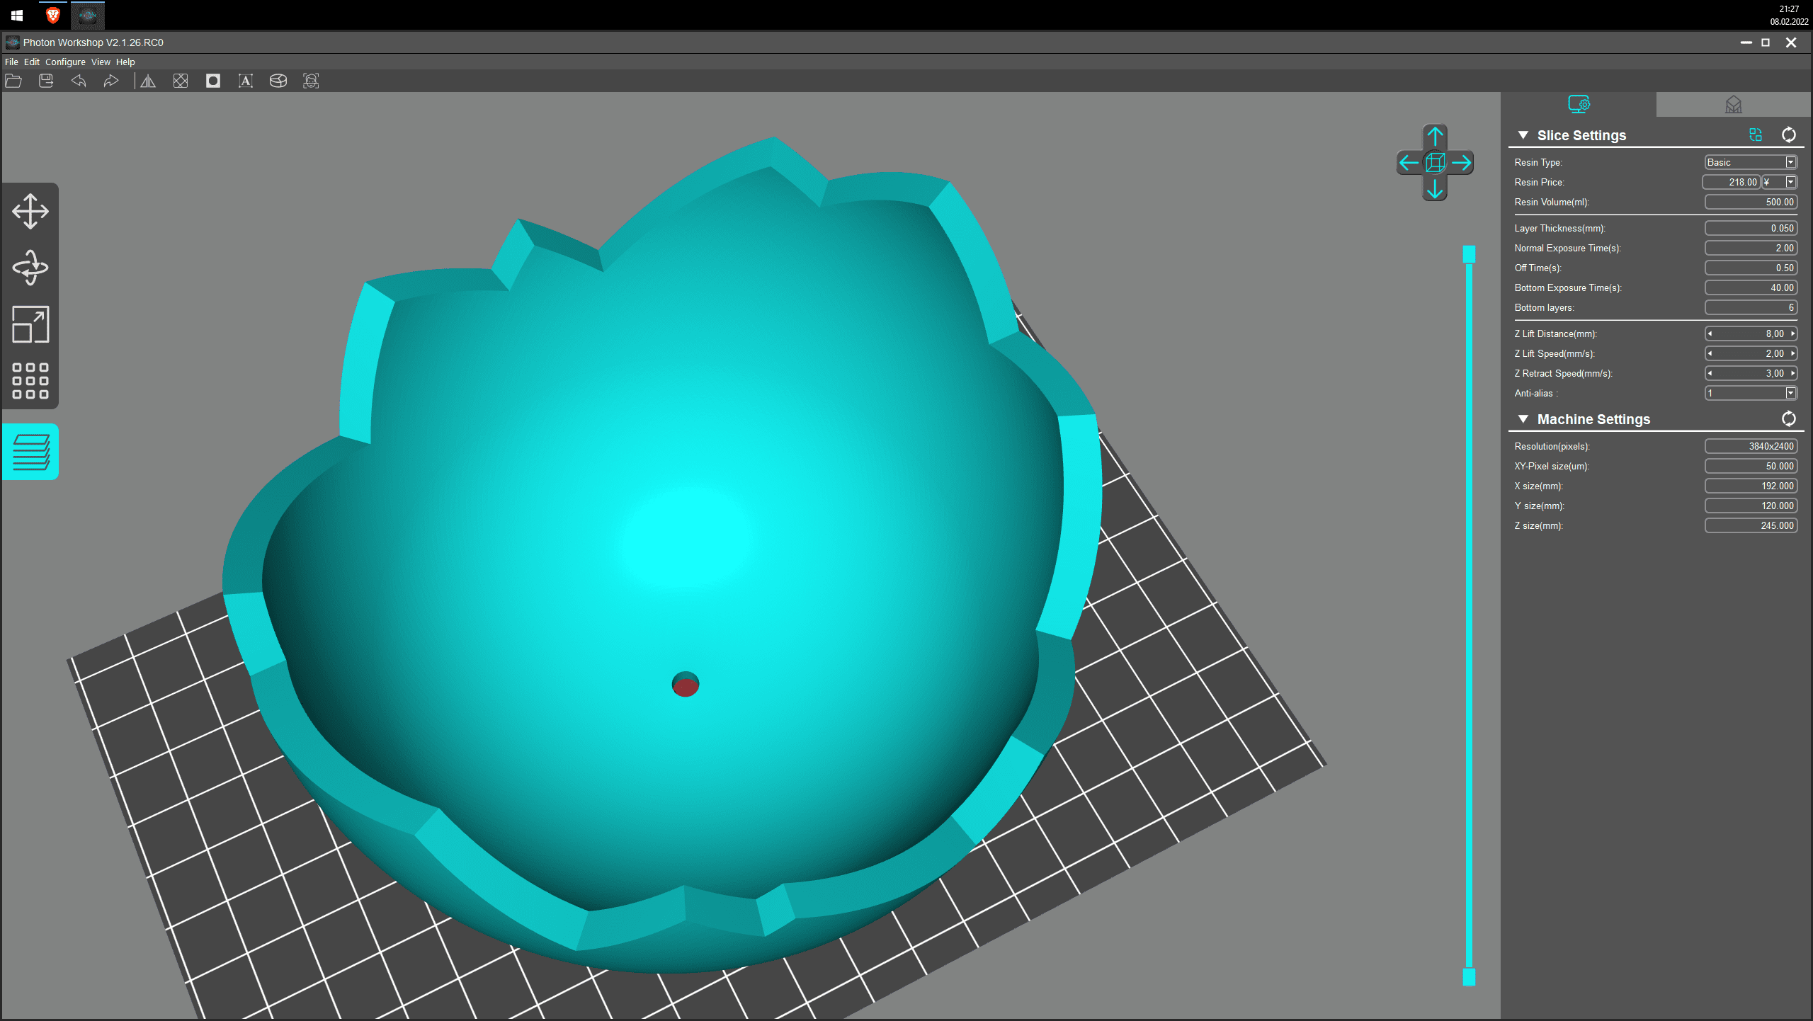Switch to the second right panel tab
This screenshot has height=1021, width=1813.
(1733, 105)
